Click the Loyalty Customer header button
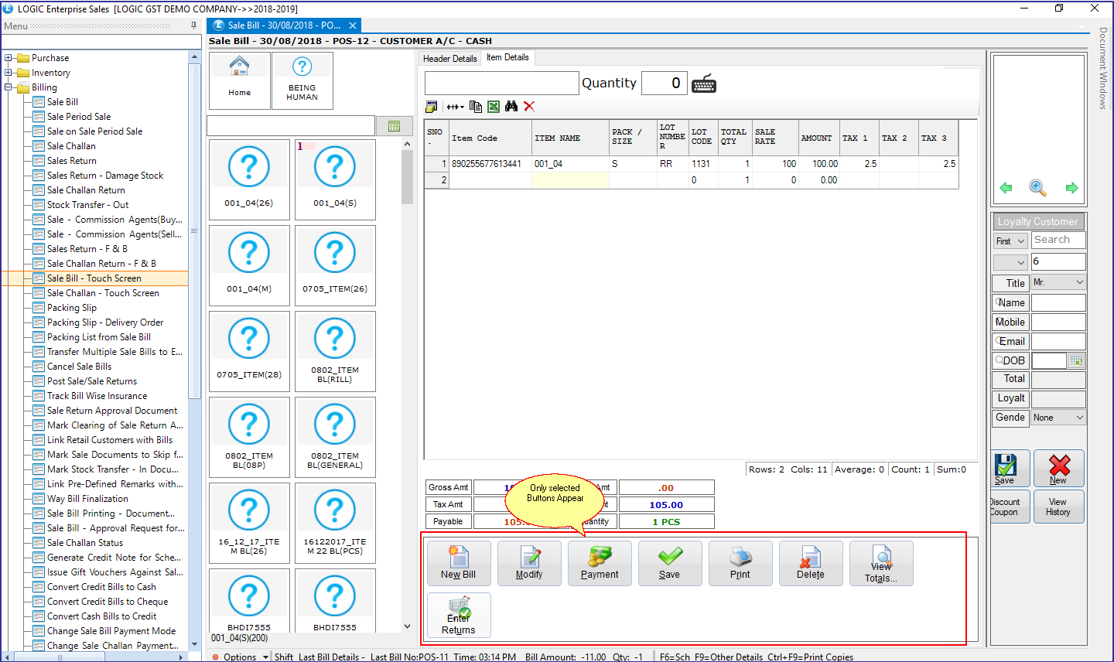 (1038, 222)
